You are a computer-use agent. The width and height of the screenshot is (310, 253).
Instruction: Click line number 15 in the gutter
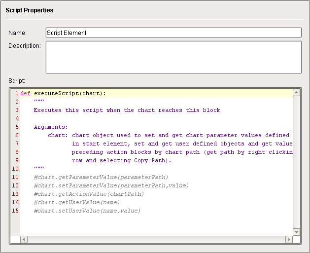click(15, 211)
